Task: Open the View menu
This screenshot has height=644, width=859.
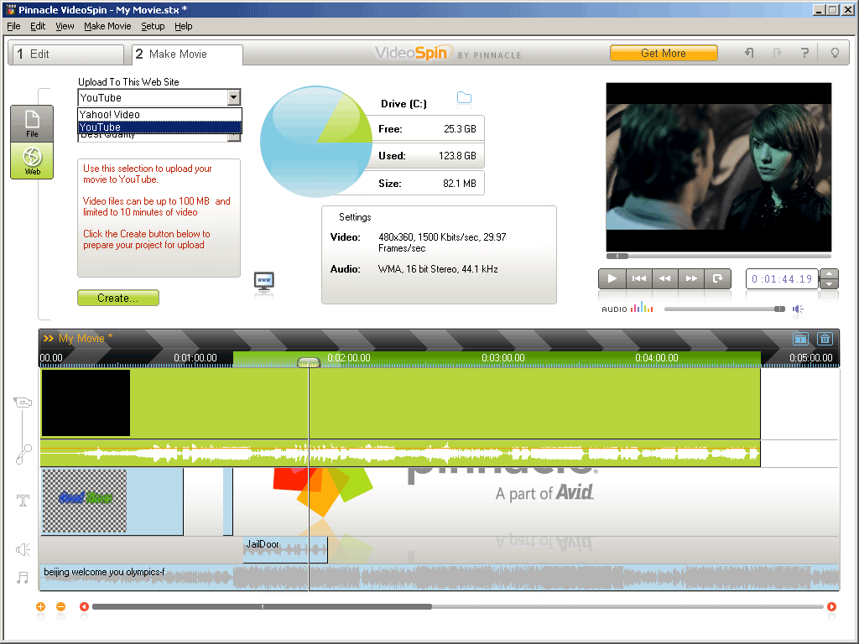Action: coord(65,26)
